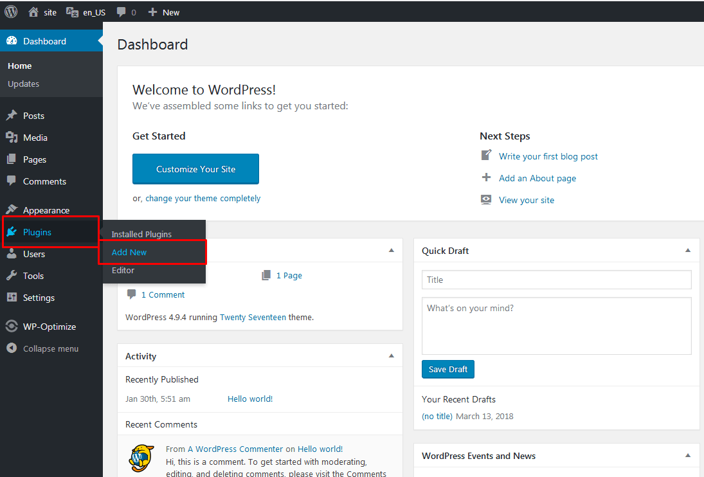Click the WP-Optimize icon in sidebar
Screen dimensions: 704x477
click(12, 326)
